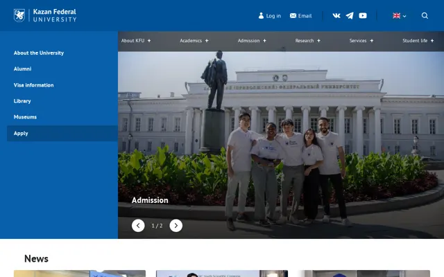Click the Log in user icon
444x277 pixels.
(261, 16)
